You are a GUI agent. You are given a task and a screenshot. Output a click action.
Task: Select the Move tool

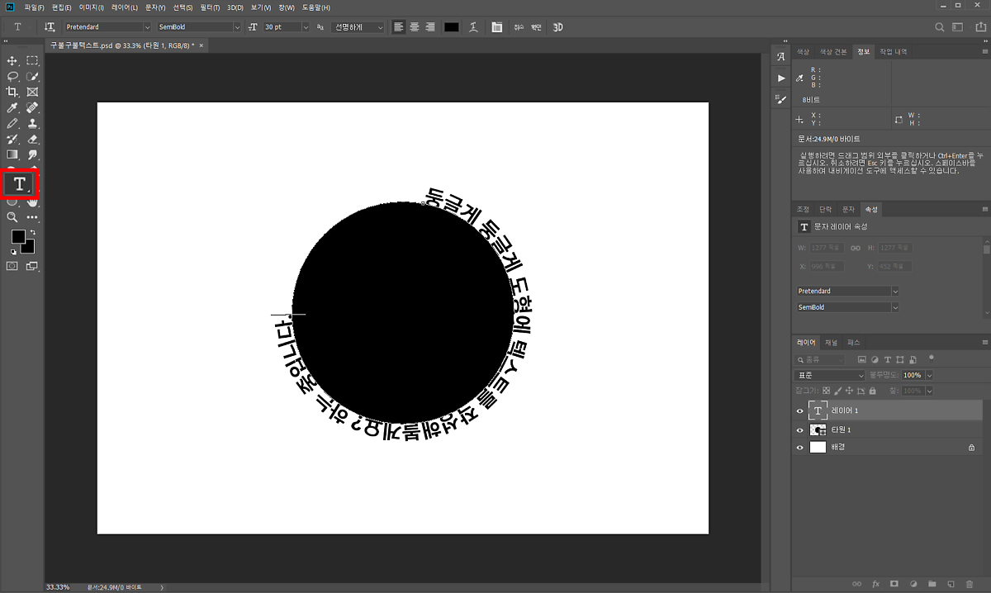point(12,60)
